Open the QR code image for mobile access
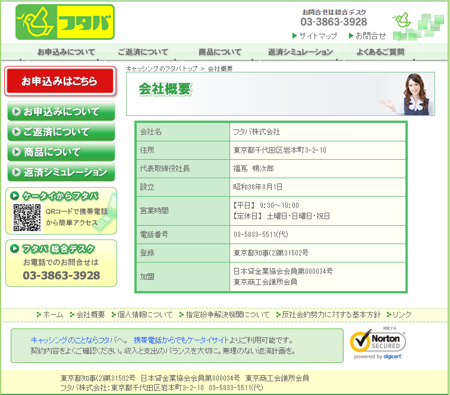 pyautogui.click(x=27, y=217)
